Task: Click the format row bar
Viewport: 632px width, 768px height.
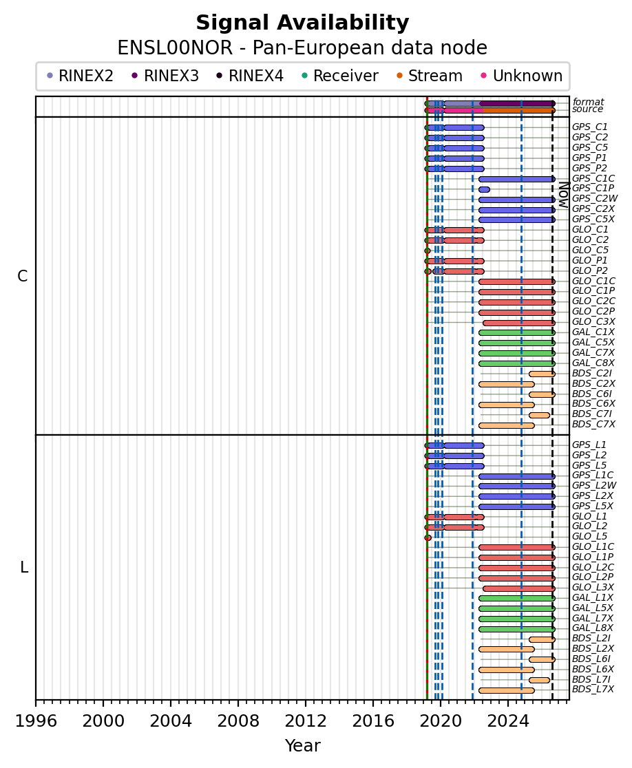Action: [490, 103]
